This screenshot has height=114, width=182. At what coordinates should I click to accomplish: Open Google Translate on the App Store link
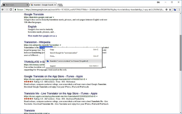[53, 76]
